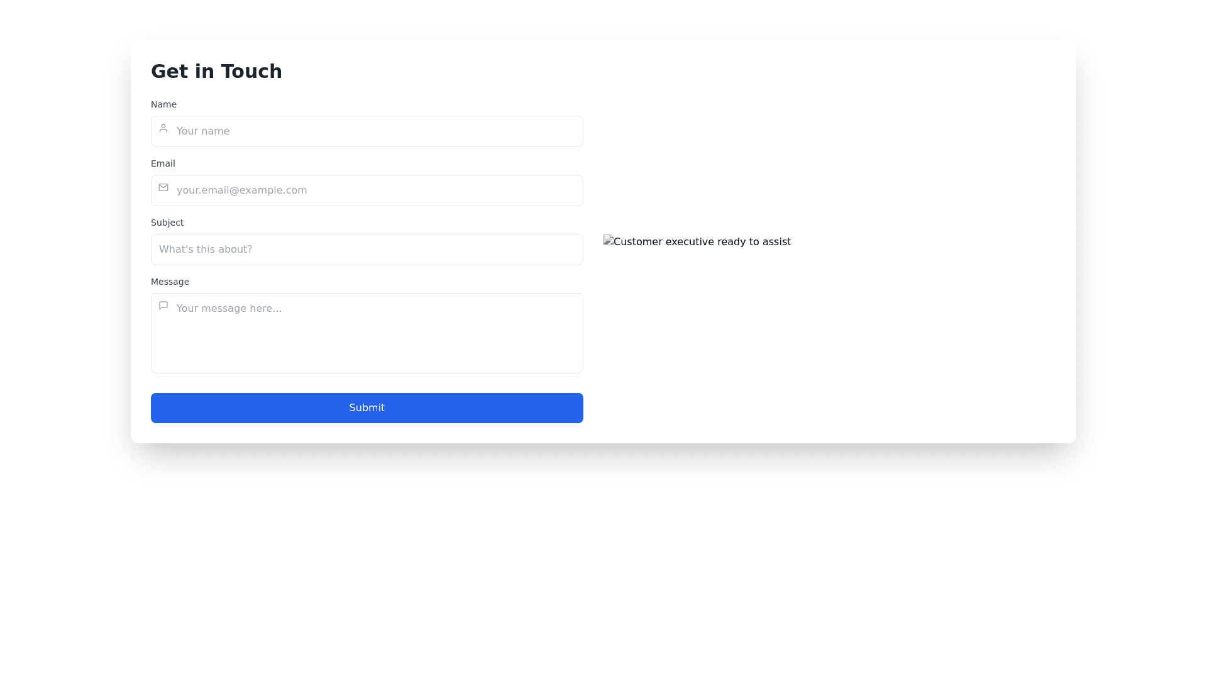Click the 'Message' field label
The image size is (1207, 679).
(170, 282)
